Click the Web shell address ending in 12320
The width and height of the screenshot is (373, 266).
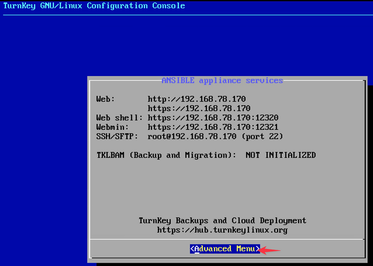coord(213,118)
